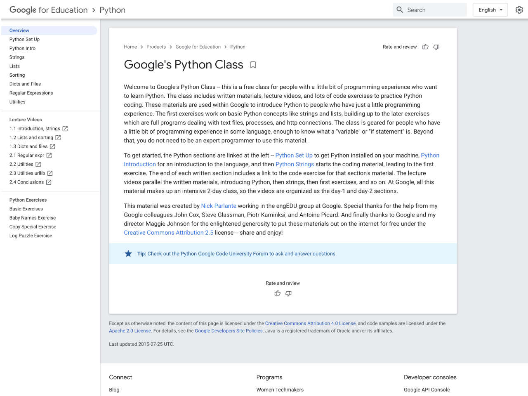Go to Home breadcrumb
Image resolution: width=528 pixels, height=396 pixels.
(130, 47)
